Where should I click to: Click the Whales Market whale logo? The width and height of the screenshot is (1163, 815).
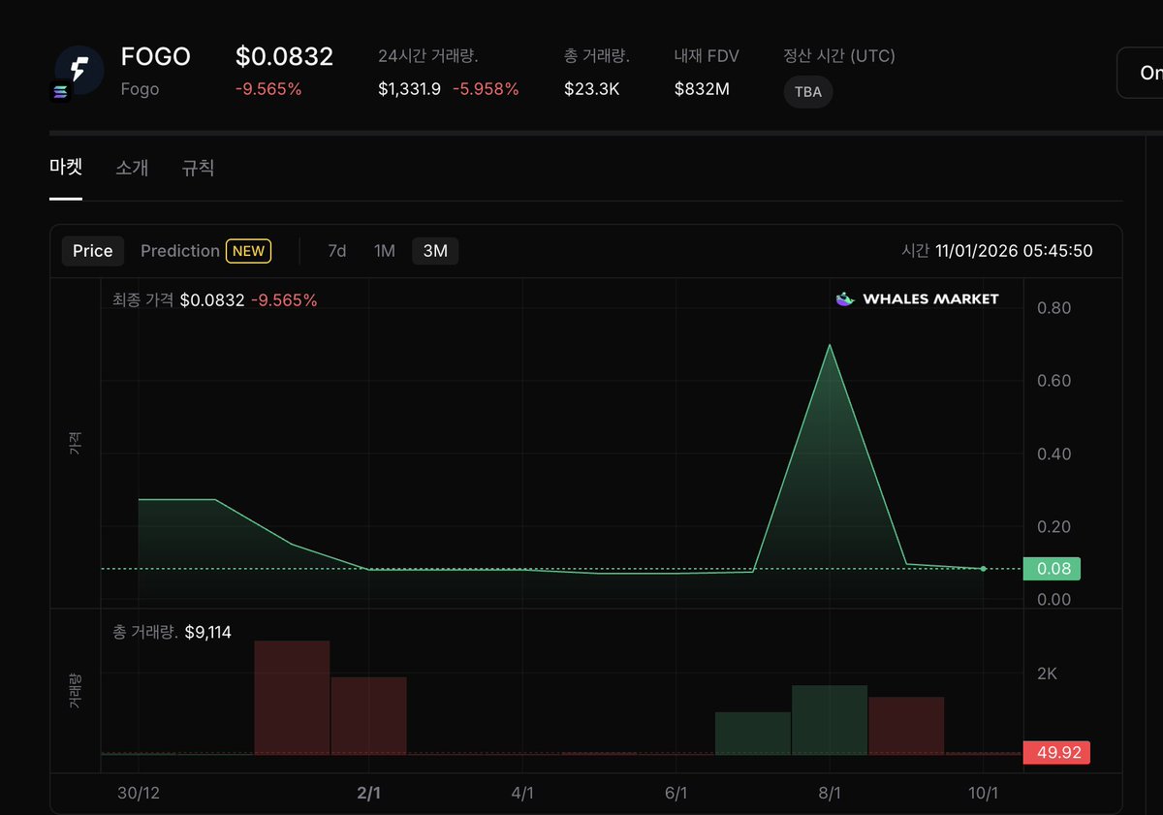click(x=843, y=298)
